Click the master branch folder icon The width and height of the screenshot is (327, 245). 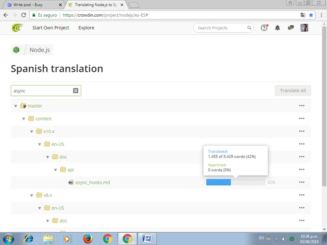tap(23, 106)
